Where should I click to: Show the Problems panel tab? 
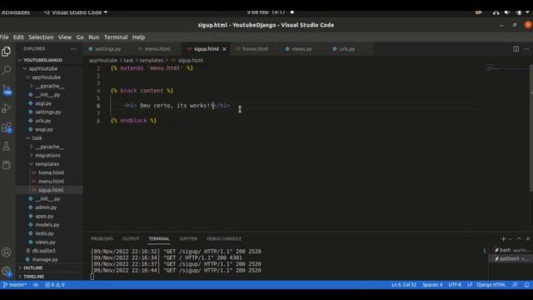click(102, 239)
